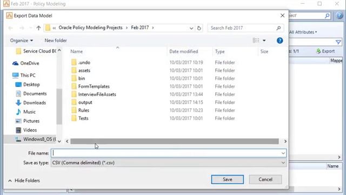Expand the chevron after Feb 2017 in the path
This screenshot has height=195, width=346.
(152, 28)
